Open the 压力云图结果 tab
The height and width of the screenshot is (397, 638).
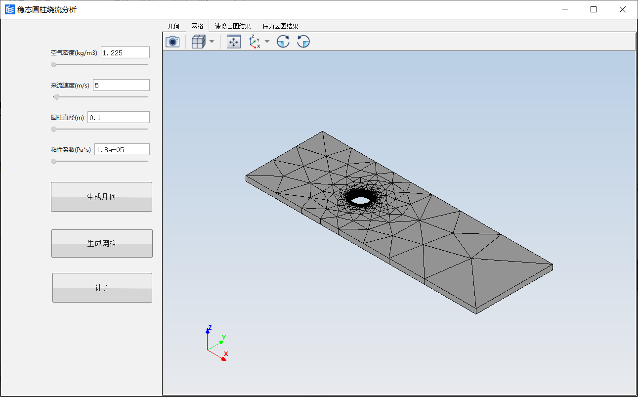tap(280, 26)
